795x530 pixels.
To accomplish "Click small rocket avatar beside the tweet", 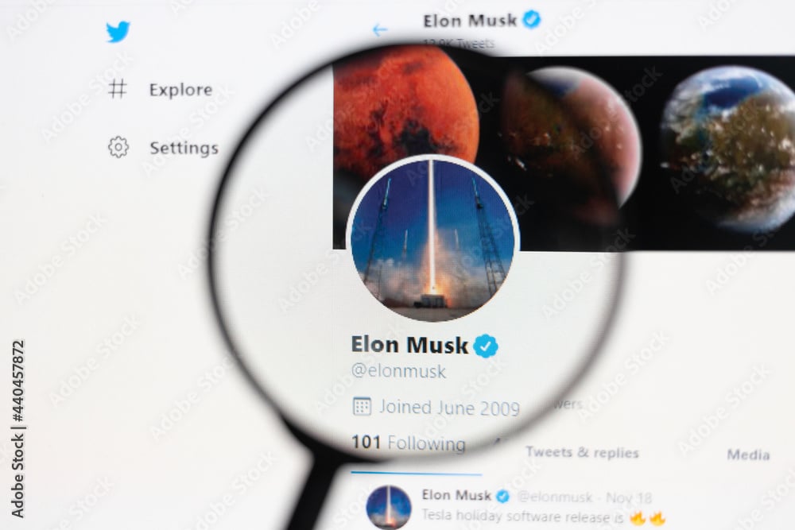I will point(389,507).
